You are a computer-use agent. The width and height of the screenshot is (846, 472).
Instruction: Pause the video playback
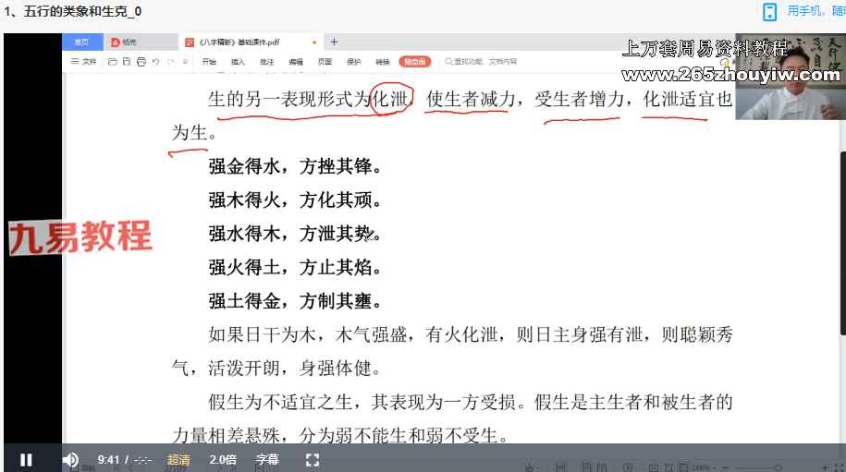click(x=25, y=460)
